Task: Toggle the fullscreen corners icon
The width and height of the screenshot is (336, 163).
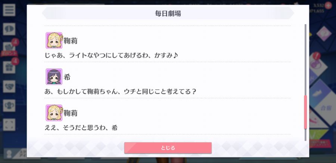Action: coord(9,125)
